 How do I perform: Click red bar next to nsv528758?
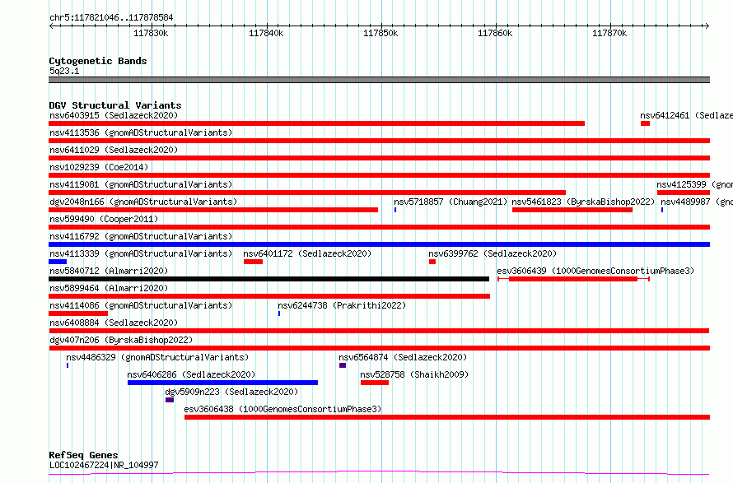pos(375,383)
